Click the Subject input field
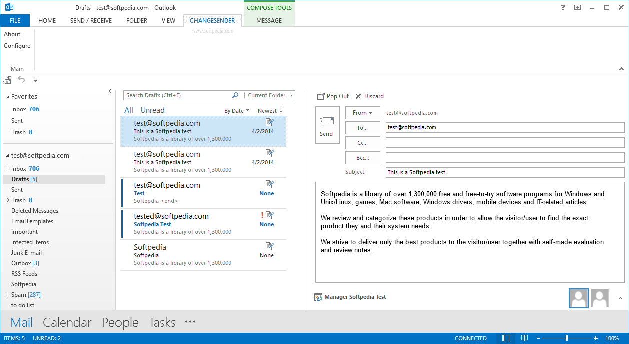Viewport: 629px width, 344px height. point(505,172)
